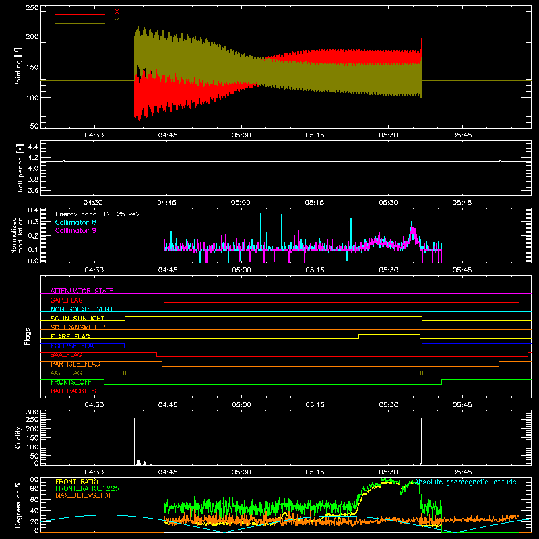Select the red legend line sample for X
This screenshot has width=539, height=539.
[80, 14]
